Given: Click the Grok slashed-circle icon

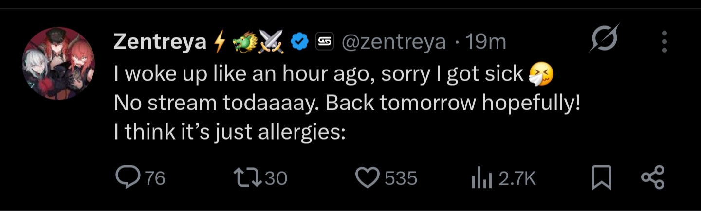Looking at the screenshot, I should pos(603,38).
